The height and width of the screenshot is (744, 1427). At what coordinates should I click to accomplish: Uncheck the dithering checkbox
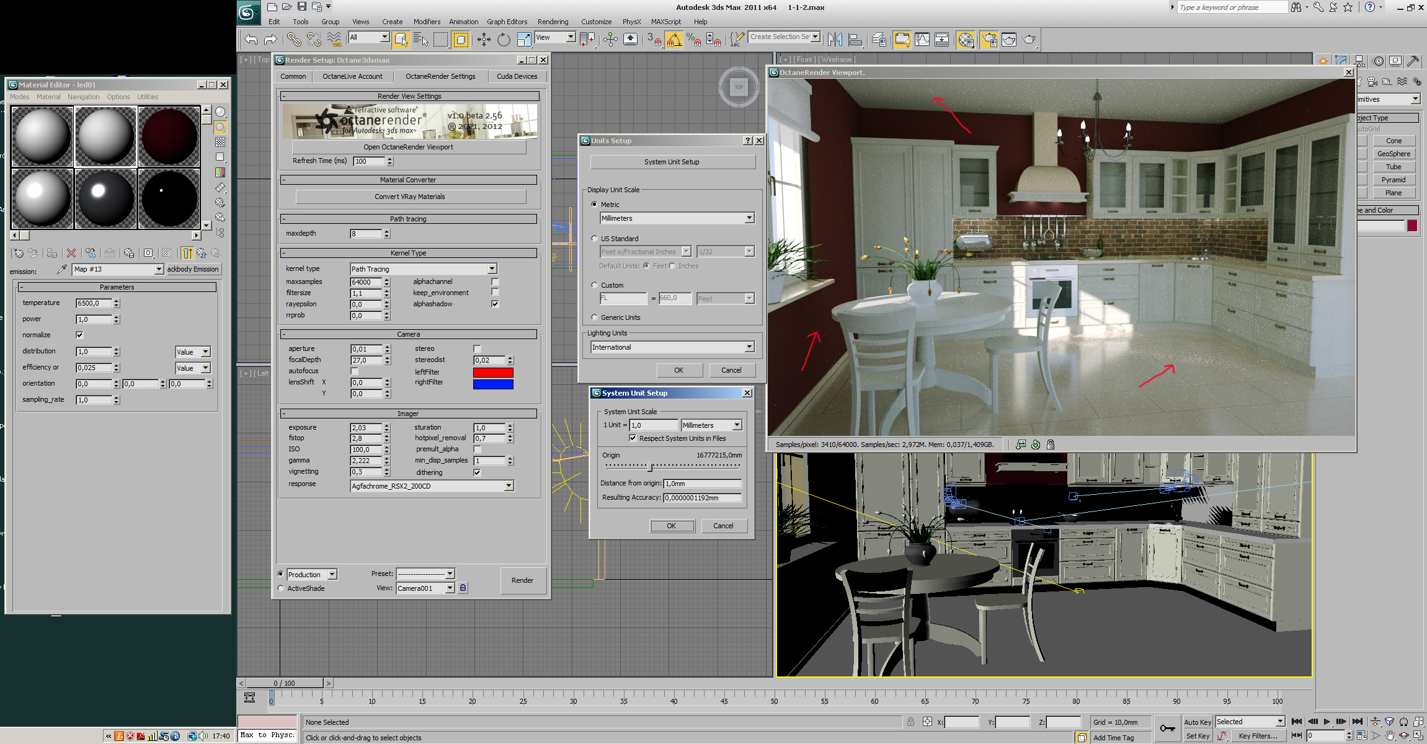pyautogui.click(x=477, y=472)
